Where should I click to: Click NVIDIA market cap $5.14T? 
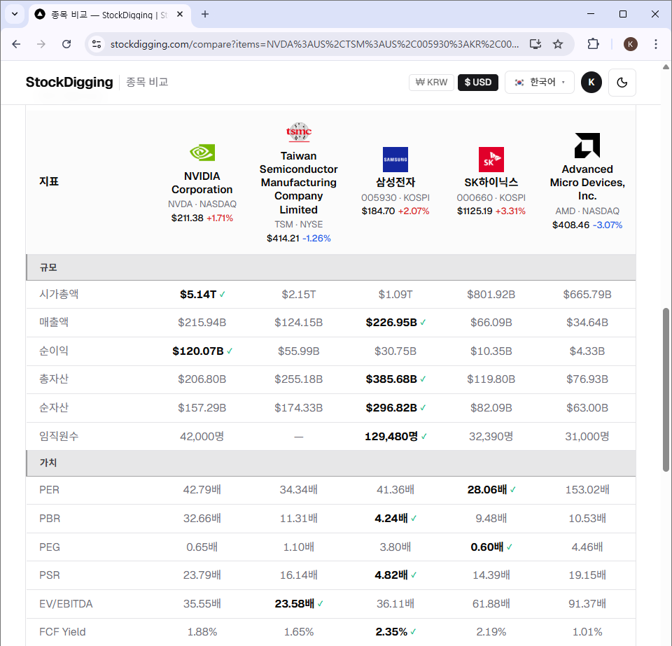198,294
